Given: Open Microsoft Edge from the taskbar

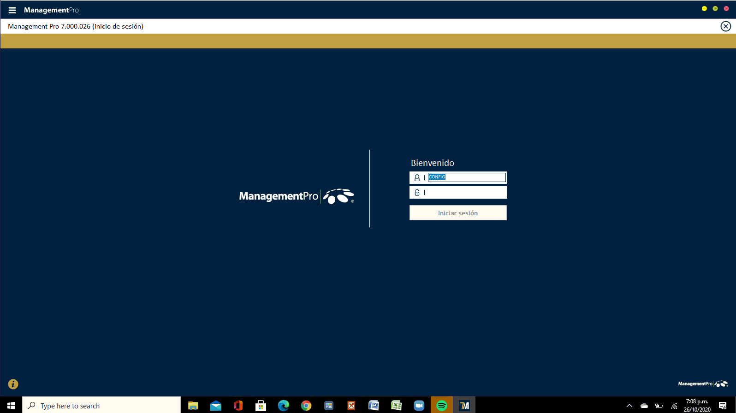Looking at the screenshot, I should (x=283, y=406).
